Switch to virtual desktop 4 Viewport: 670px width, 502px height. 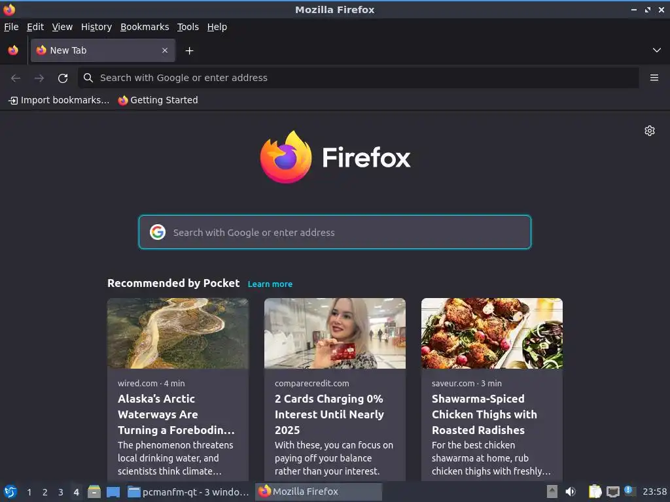[x=77, y=492]
